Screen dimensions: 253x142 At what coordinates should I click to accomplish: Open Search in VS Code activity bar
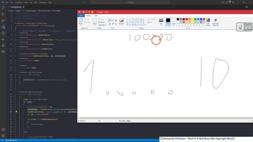pos(3,8)
